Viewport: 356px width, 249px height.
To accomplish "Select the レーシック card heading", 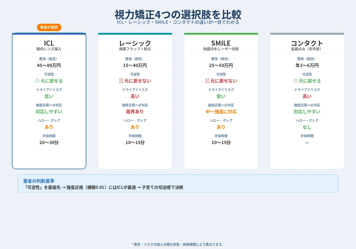I will pyautogui.click(x=135, y=43).
